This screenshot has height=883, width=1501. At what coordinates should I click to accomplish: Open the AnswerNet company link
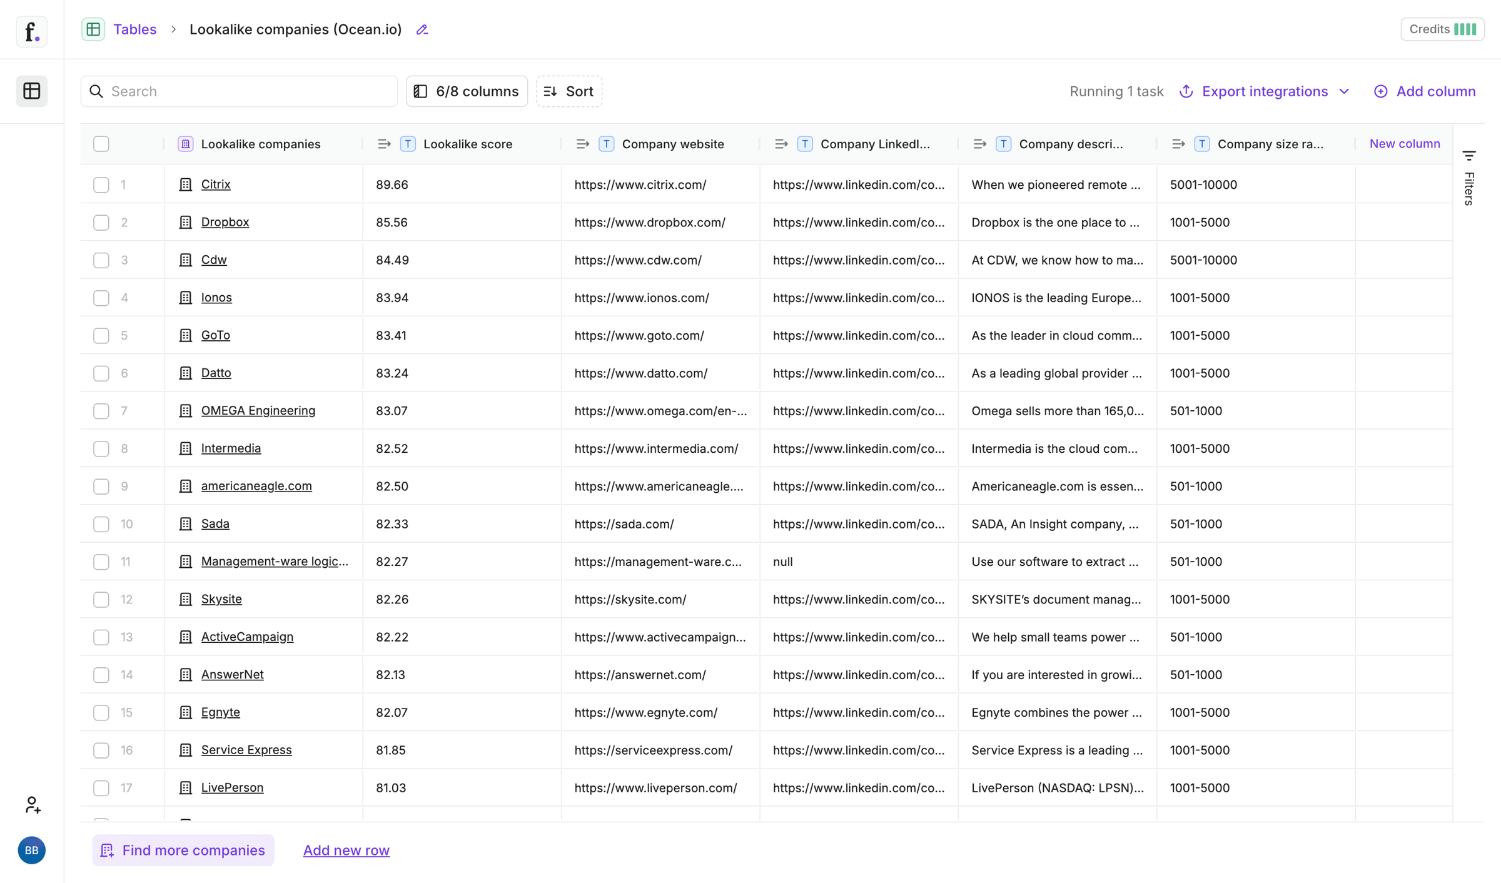[x=232, y=674]
